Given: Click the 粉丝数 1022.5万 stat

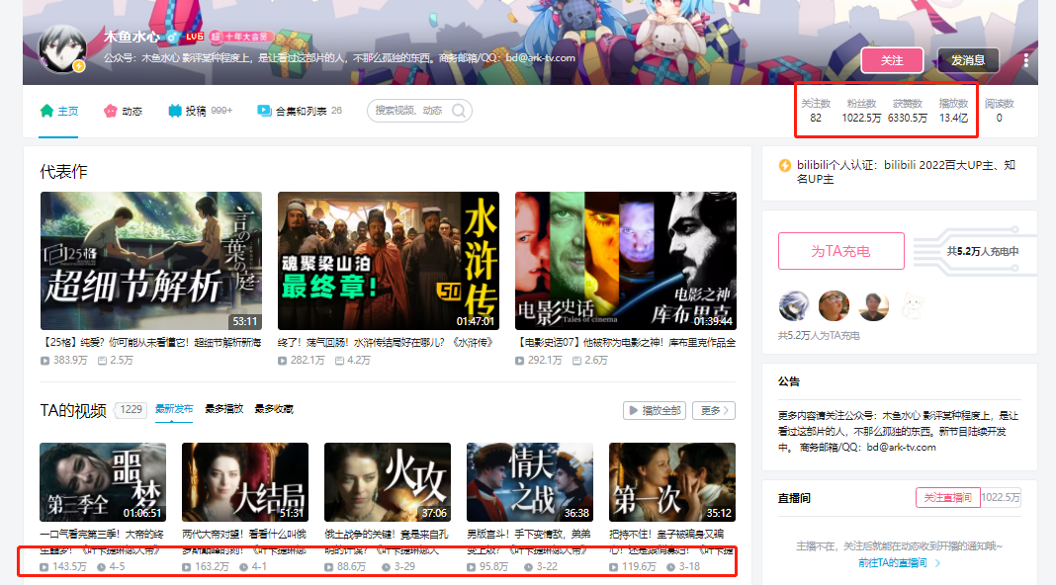Looking at the screenshot, I should (861, 111).
